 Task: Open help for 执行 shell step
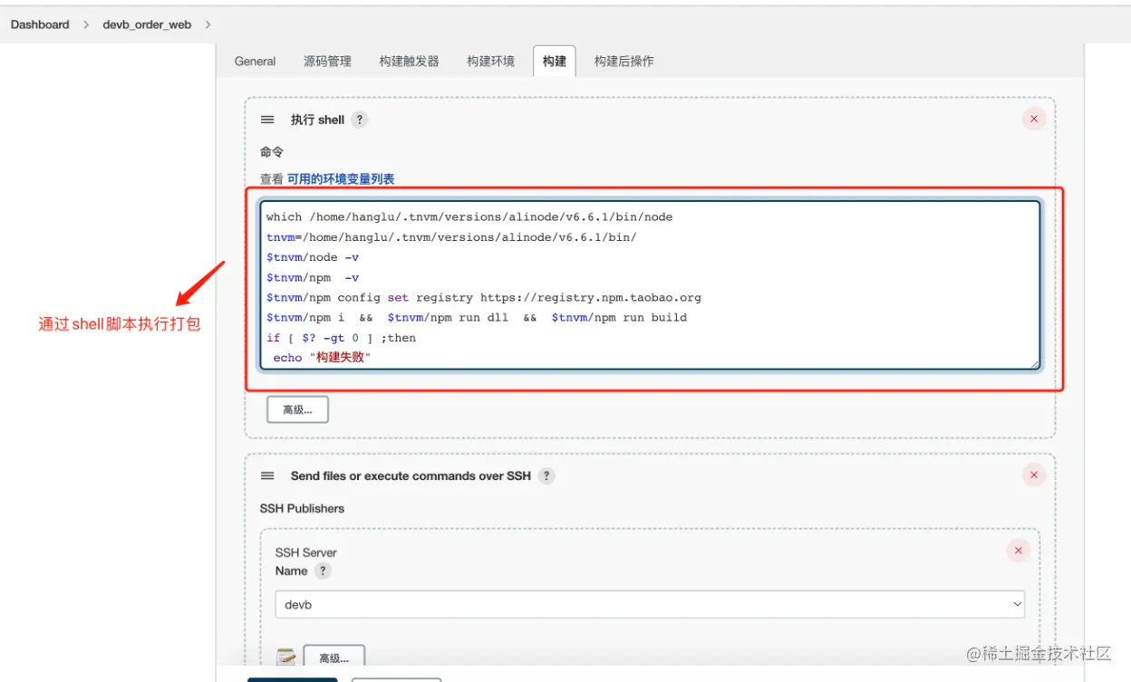point(360,120)
